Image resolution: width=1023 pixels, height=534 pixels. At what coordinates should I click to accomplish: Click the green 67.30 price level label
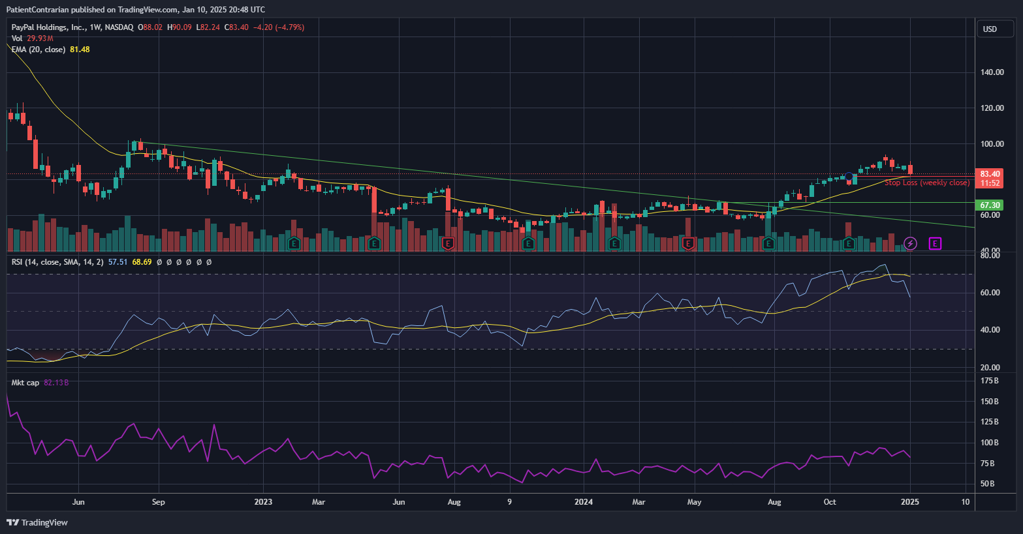(x=990, y=205)
